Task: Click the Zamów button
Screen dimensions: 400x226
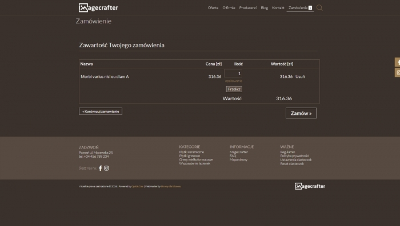Action: (301, 113)
